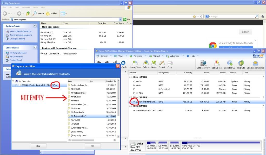Select 8GB - USB FLASH removable disk
This screenshot has height=155, width=266.
click(51, 53)
